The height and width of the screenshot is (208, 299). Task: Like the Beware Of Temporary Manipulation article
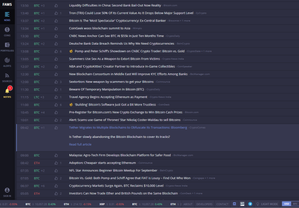coord(56,90)
